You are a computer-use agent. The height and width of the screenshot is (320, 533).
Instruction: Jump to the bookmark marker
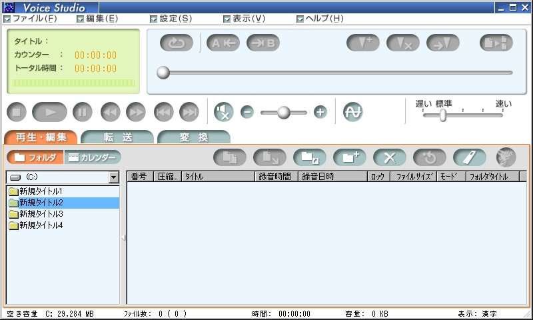pos(443,43)
